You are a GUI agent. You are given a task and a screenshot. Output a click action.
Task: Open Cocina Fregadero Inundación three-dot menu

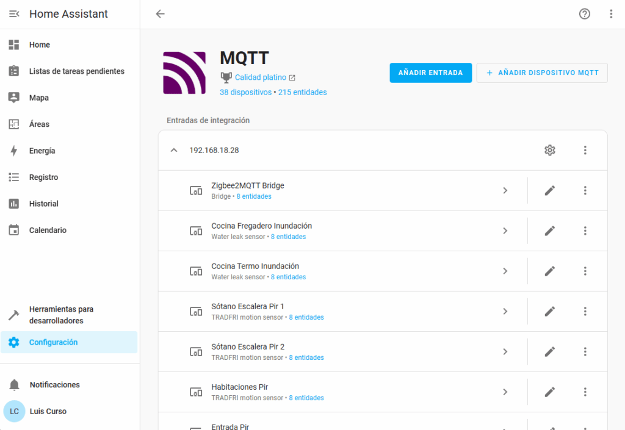(585, 231)
